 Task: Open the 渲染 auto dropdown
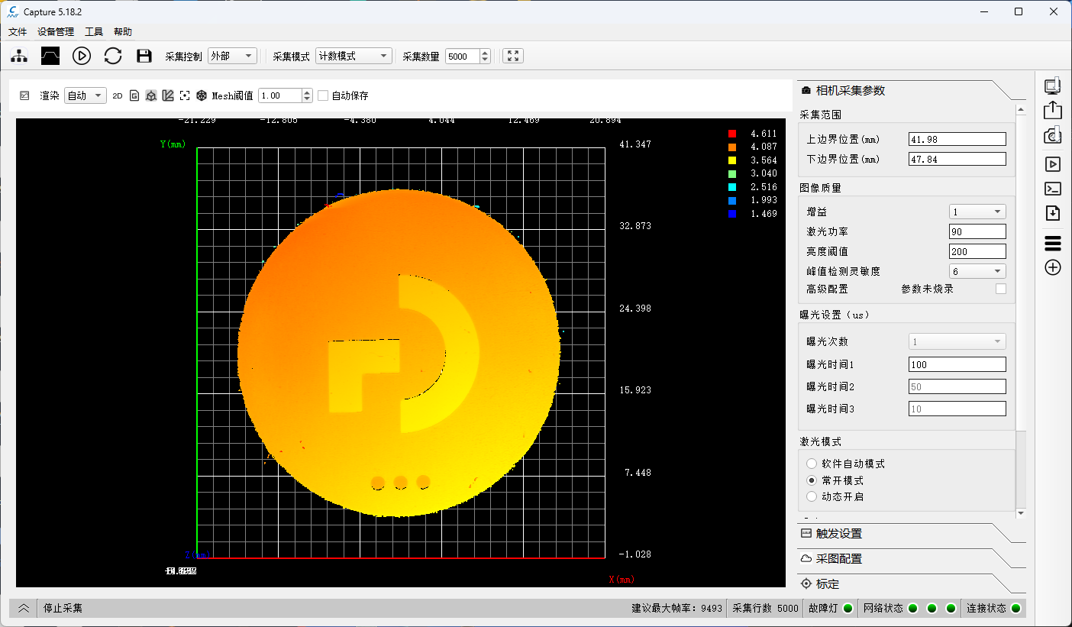coord(85,95)
